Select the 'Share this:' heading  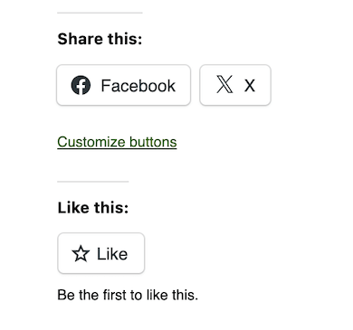point(100,39)
